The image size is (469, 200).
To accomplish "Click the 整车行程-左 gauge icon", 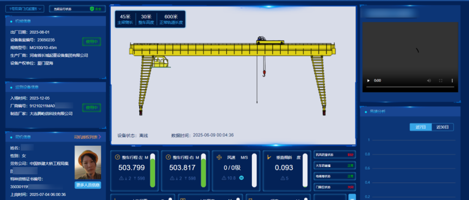I will pyautogui.click(x=117, y=157).
